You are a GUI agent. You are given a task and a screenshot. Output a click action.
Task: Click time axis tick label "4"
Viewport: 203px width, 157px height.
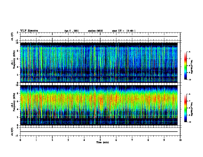(x=84, y=140)
